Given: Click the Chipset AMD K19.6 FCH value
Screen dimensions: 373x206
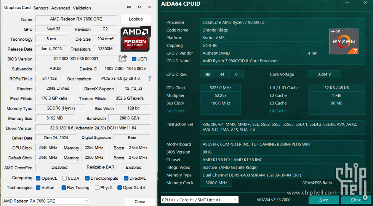Looking at the screenshot, I should [283, 160].
